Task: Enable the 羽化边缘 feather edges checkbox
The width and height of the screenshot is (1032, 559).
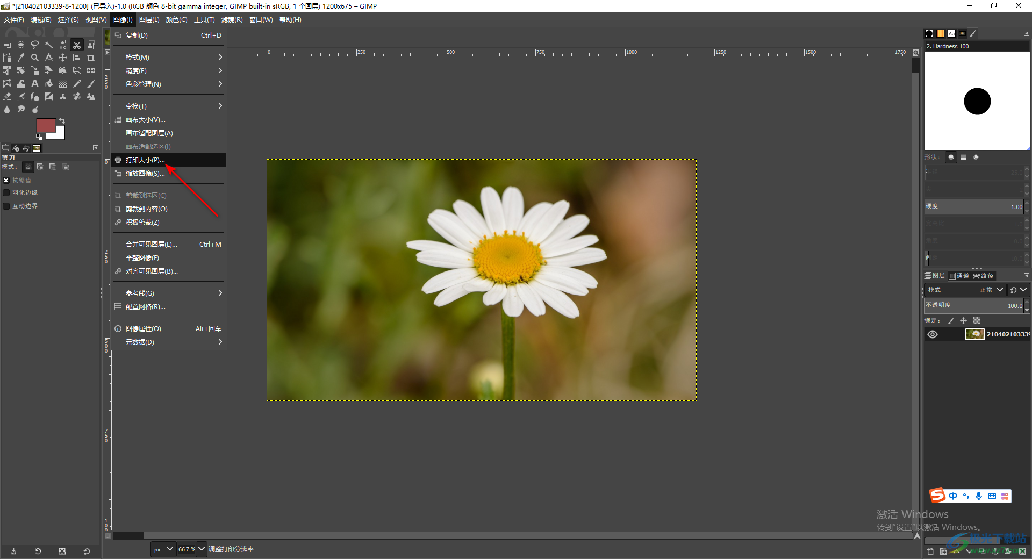Action: [x=6, y=192]
